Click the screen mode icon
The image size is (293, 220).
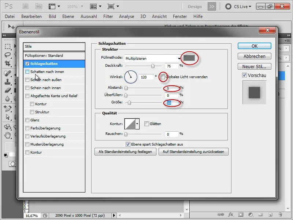point(111,7)
